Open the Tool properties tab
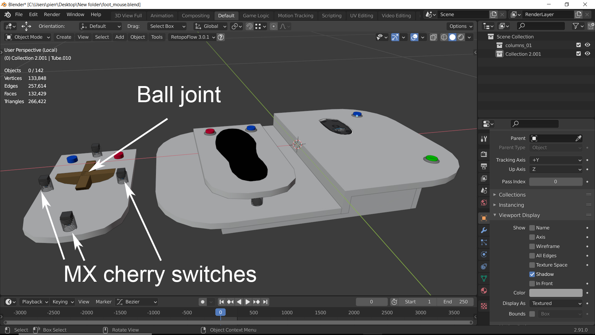Screen dimensions: 595x335 point(484,139)
